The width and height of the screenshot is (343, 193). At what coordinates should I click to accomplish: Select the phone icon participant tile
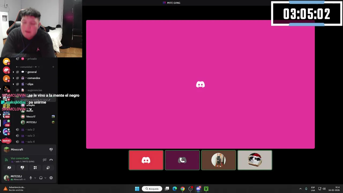click(x=182, y=160)
